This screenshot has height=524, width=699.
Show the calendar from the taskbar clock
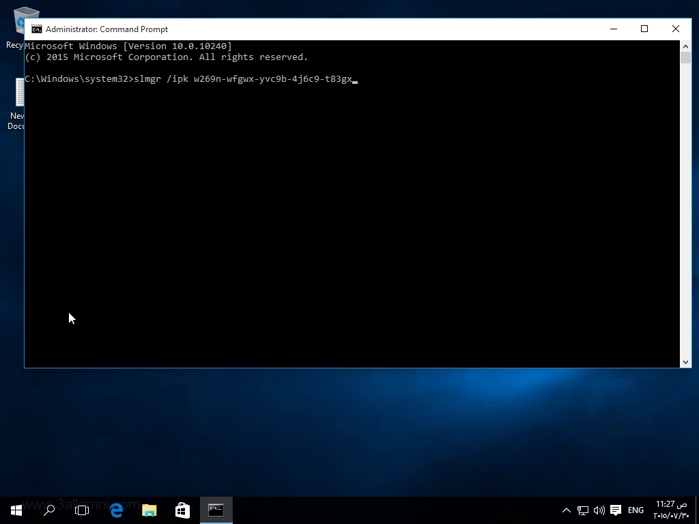671,510
